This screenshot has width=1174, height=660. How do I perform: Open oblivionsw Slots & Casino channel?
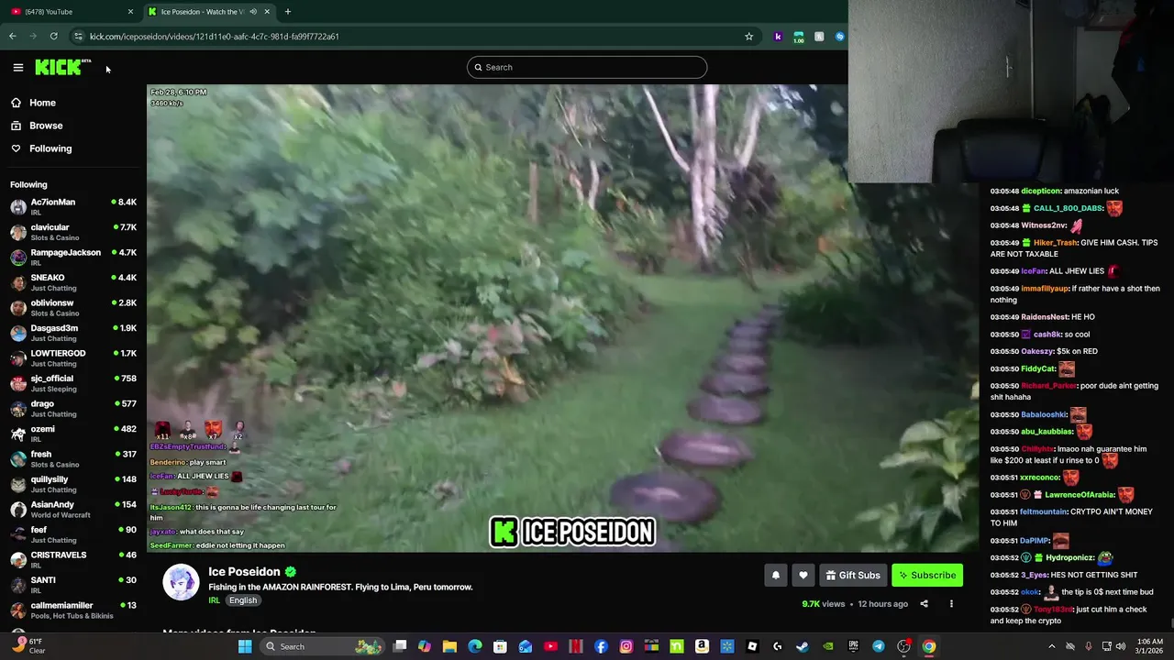73,307
